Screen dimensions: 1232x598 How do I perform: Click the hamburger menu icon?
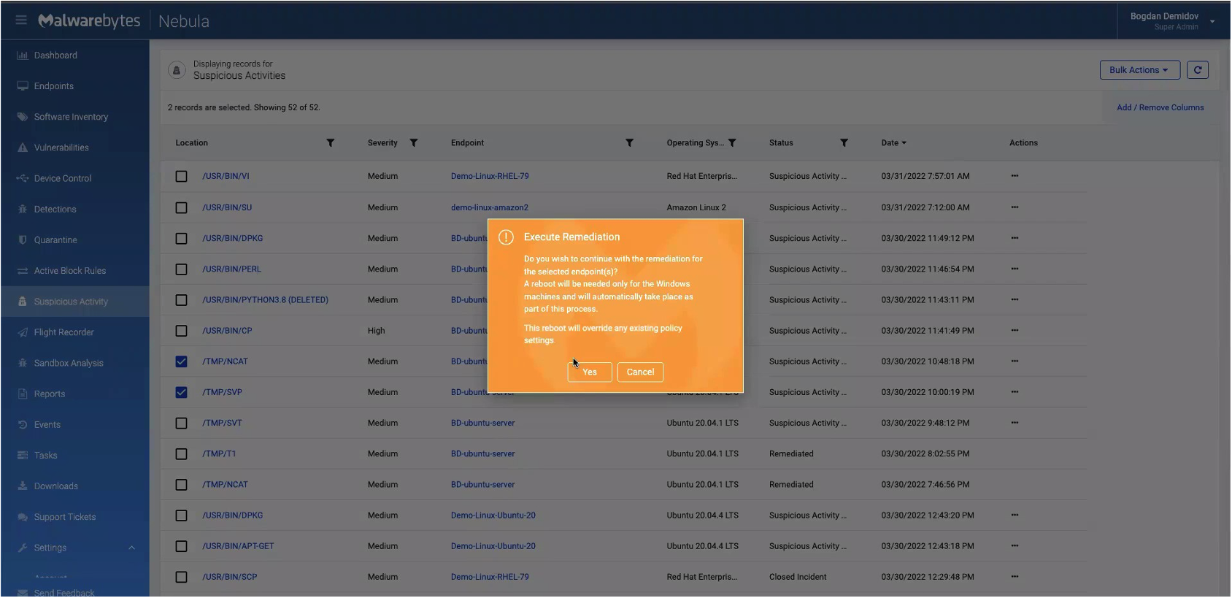[x=21, y=20]
